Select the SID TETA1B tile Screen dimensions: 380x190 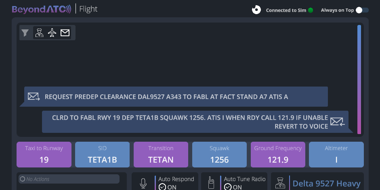click(x=102, y=155)
